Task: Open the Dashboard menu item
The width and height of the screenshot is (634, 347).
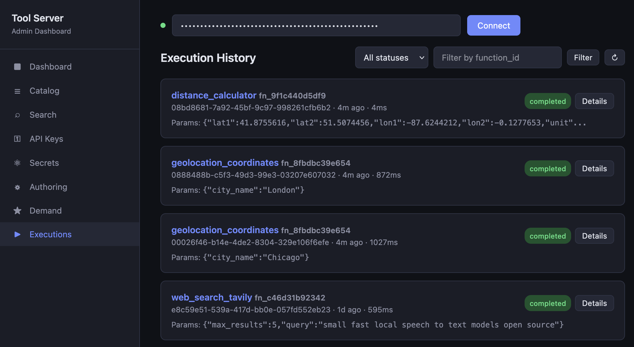Action: [70, 67]
